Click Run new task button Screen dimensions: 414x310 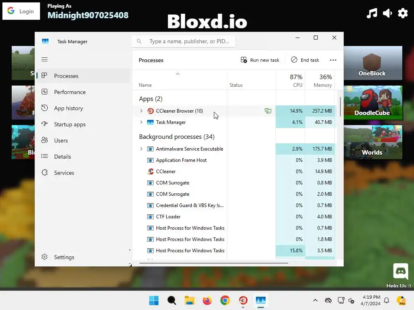pos(260,60)
